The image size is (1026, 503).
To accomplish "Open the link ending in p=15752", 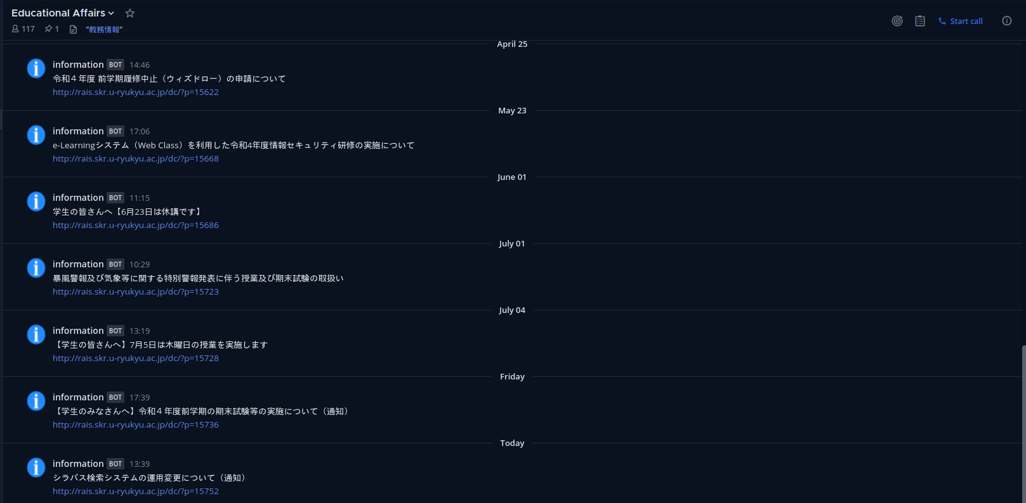I will [x=136, y=492].
